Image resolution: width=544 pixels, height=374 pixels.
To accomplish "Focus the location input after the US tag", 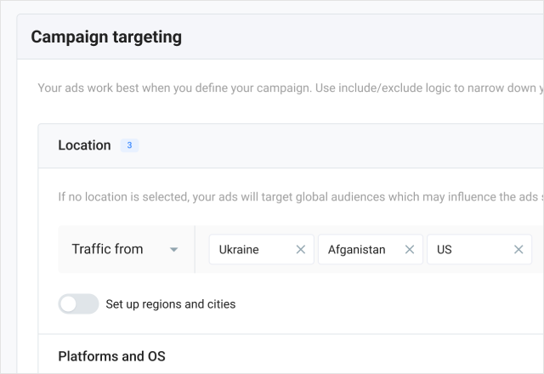I will click(538, 250).
